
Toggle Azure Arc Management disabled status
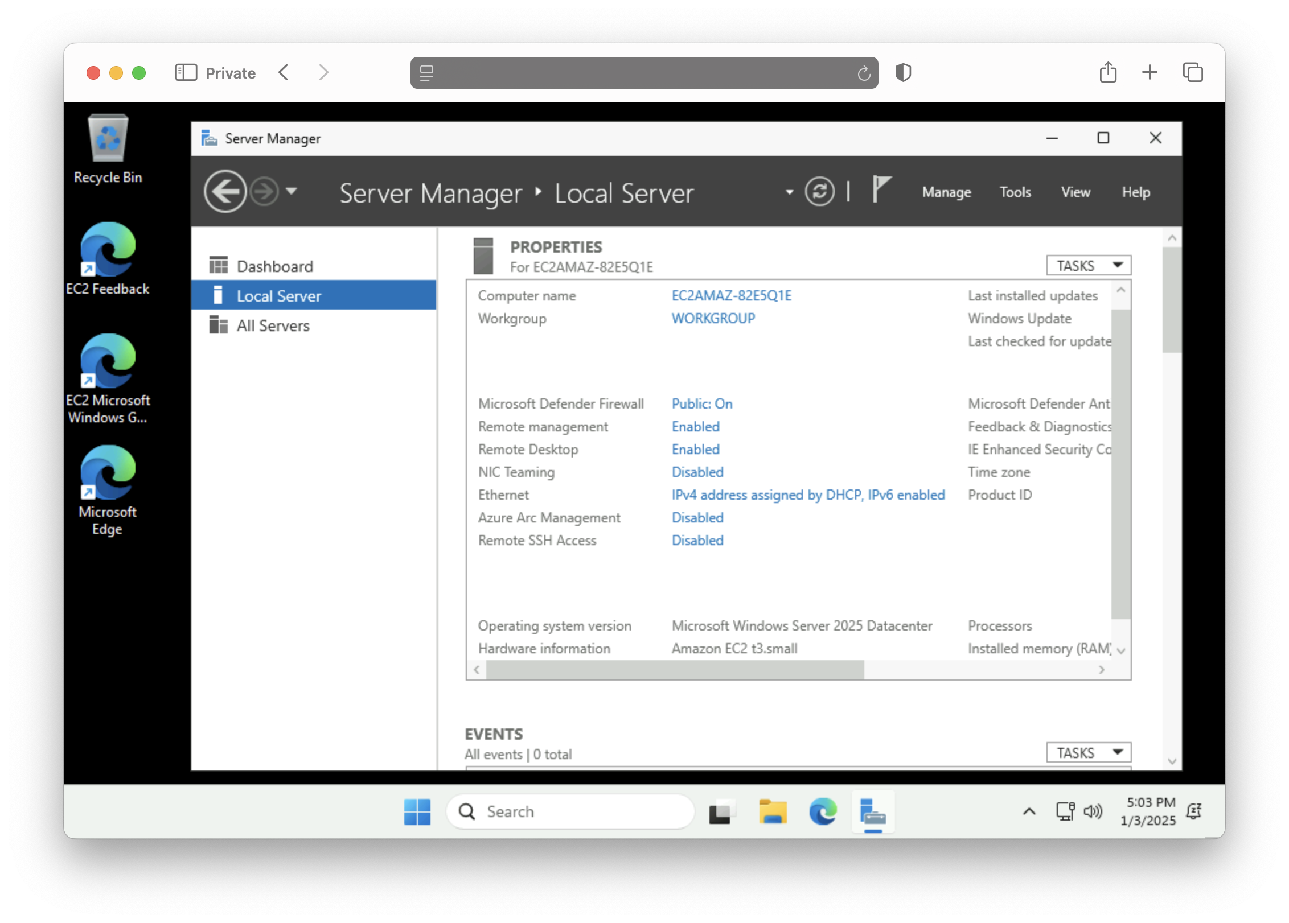[696, 517]
